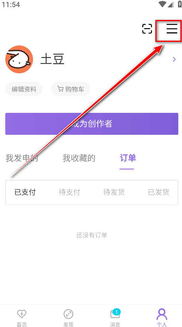Tap the battery icon in status bar
Screen dimensions: 182x327
[x=180, y=4]
